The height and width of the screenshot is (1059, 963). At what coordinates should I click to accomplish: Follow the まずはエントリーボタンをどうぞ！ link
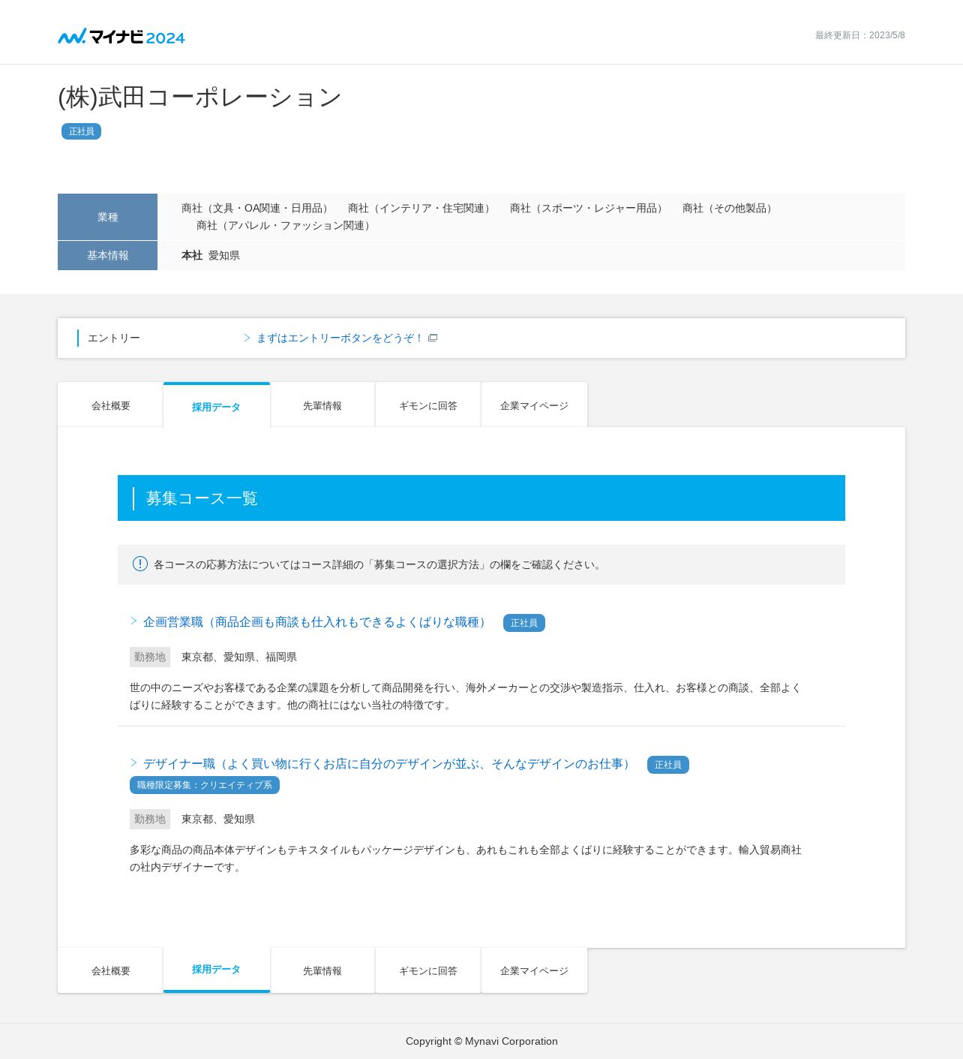tap(340, 338)
